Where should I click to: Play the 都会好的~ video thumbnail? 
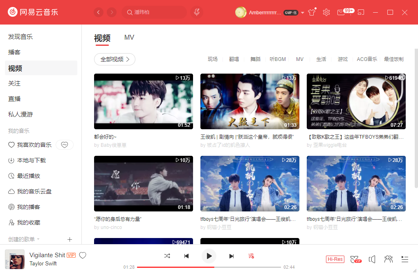tap(144, 101)
